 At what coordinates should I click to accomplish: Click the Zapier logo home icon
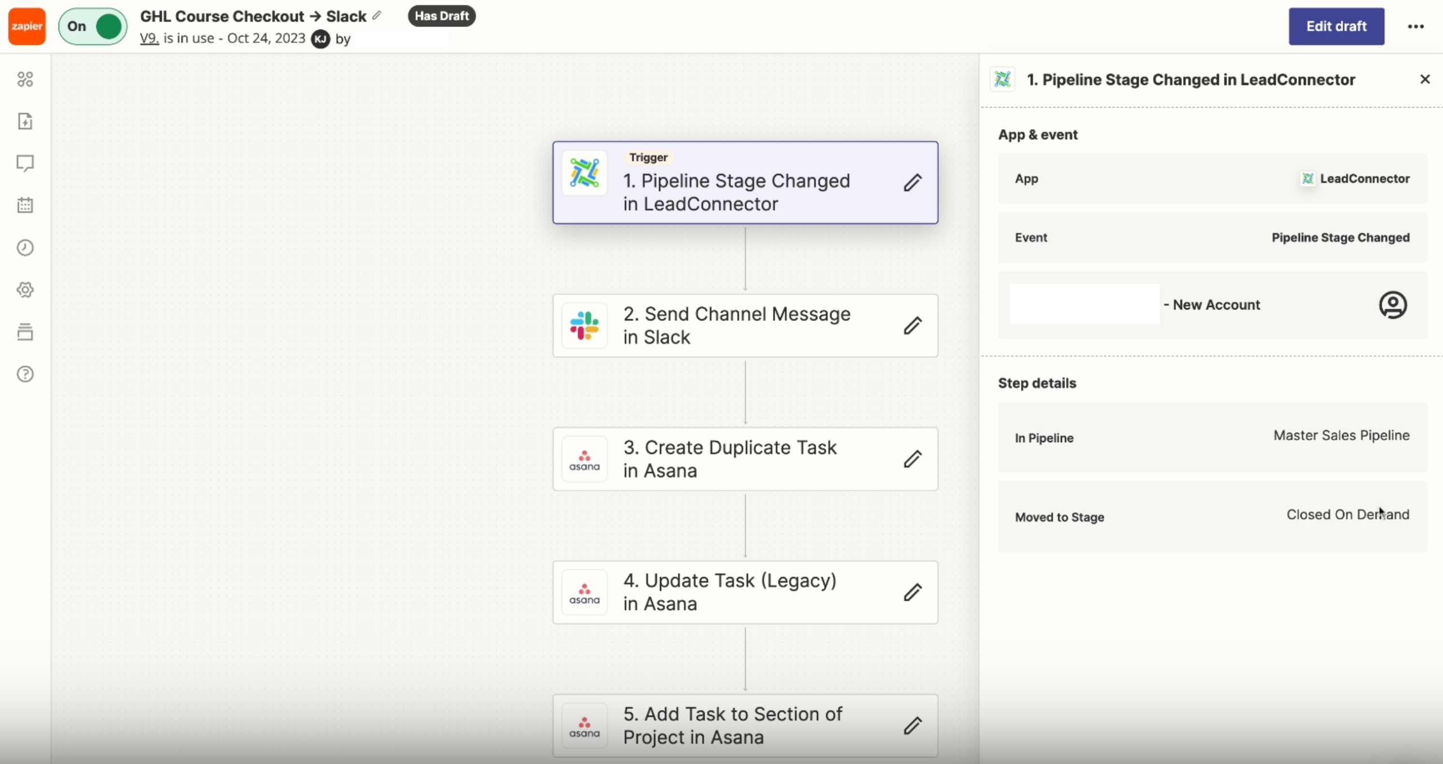pyautogui.click(x=26, y=26)
